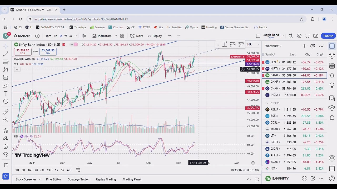The height and width of the screenshot is (189, 337).
Task: Remove drawings with the trash icon
Action: [x=6, y=165]
